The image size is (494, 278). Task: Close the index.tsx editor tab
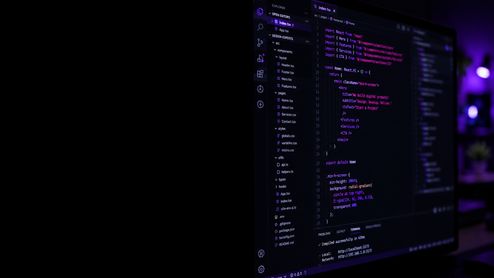coord(334,11)
